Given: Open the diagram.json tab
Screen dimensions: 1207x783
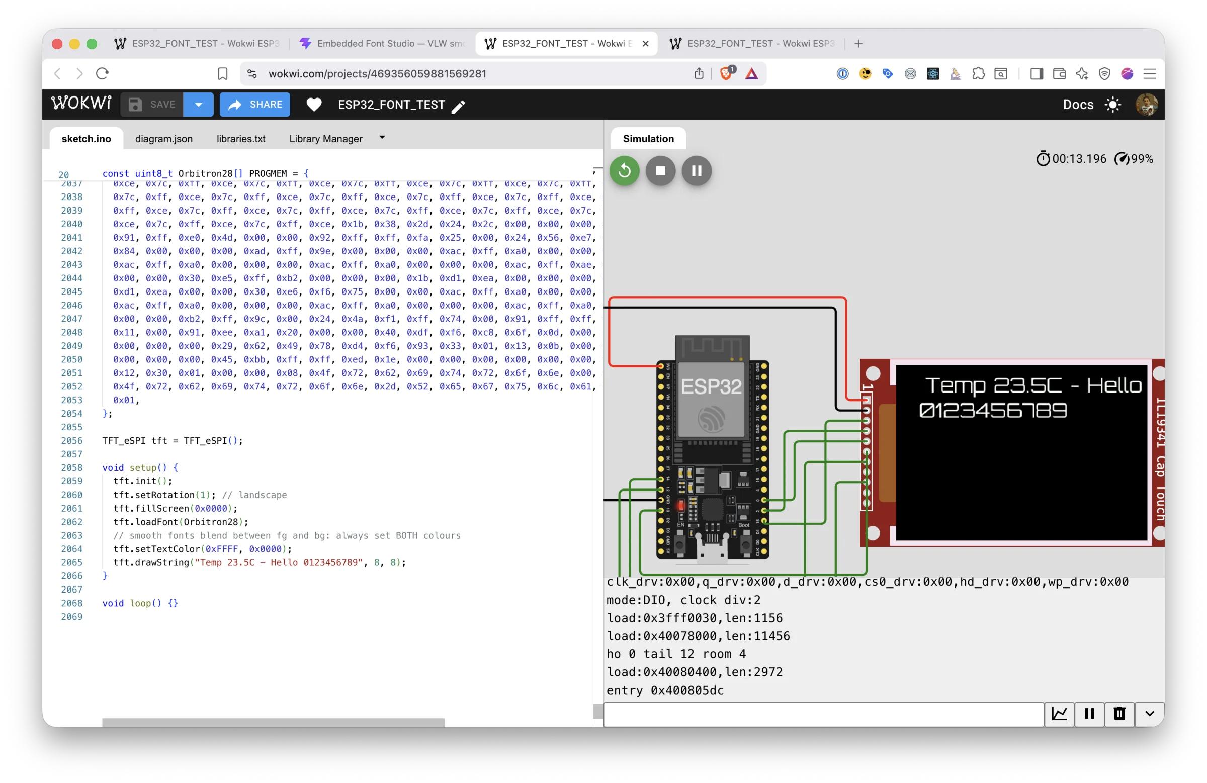Looking at the screenshot, I should pyautogui.click(x=164, y=138).
